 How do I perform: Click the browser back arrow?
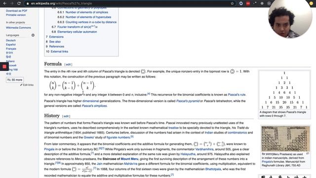click(4, 3)
